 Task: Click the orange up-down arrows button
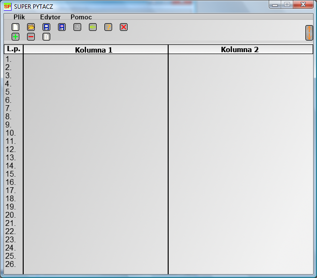309,32
